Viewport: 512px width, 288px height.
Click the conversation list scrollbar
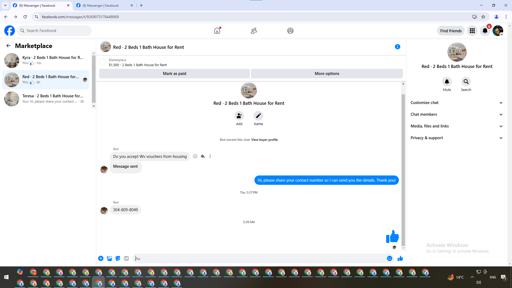click(x=94, y=79)
